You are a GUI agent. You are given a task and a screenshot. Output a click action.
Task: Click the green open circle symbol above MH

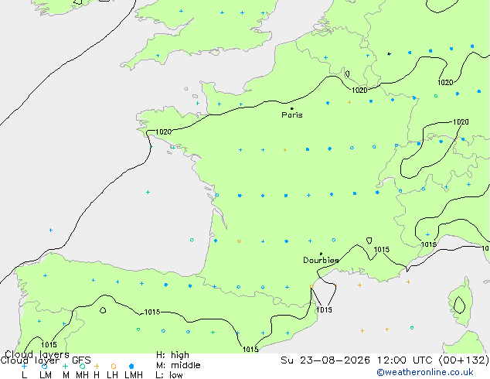click(x=82, y=366)
